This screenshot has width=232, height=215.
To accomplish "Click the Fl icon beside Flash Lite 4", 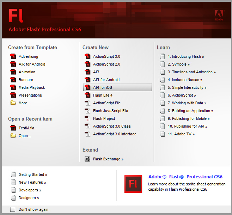I will click(x=87, y=95).
